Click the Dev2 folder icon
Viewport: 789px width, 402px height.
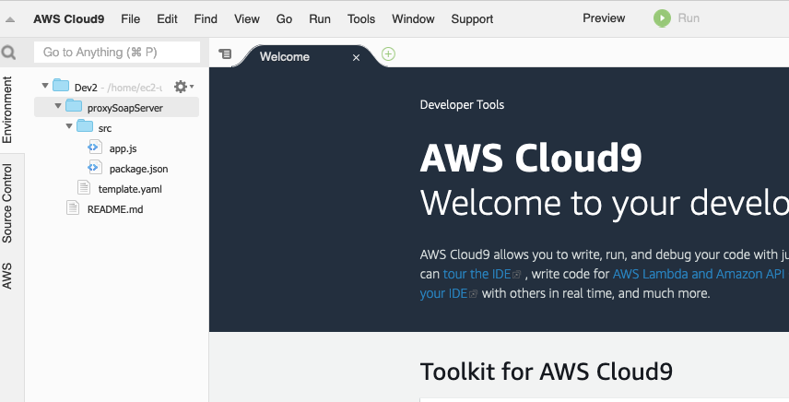61,86
